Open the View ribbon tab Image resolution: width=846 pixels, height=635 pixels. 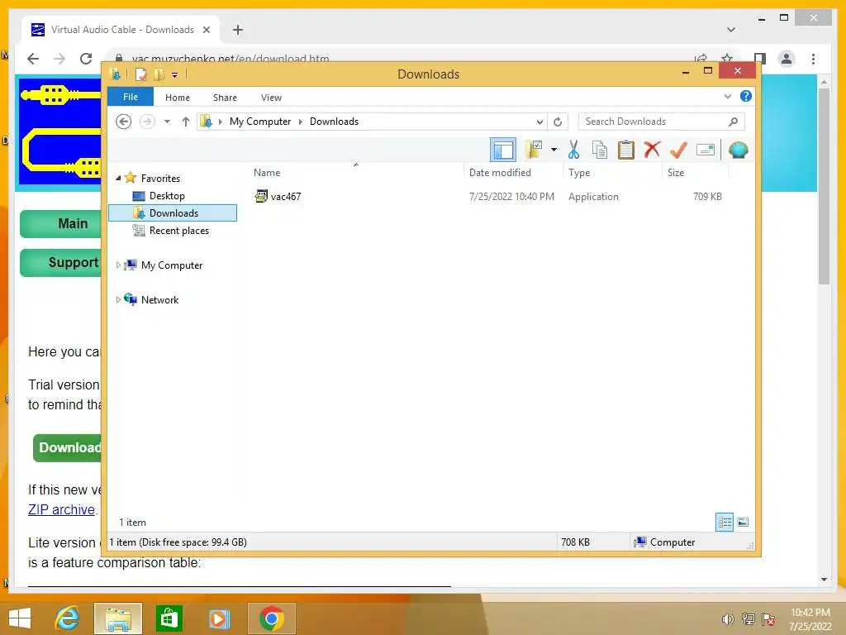click(271, 98)
